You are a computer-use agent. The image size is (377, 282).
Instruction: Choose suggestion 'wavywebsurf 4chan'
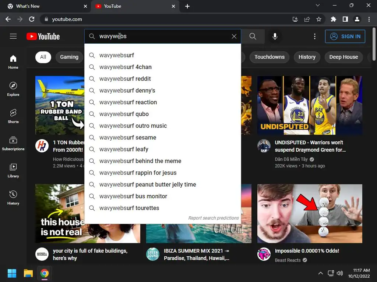click(x=163, y=67)
